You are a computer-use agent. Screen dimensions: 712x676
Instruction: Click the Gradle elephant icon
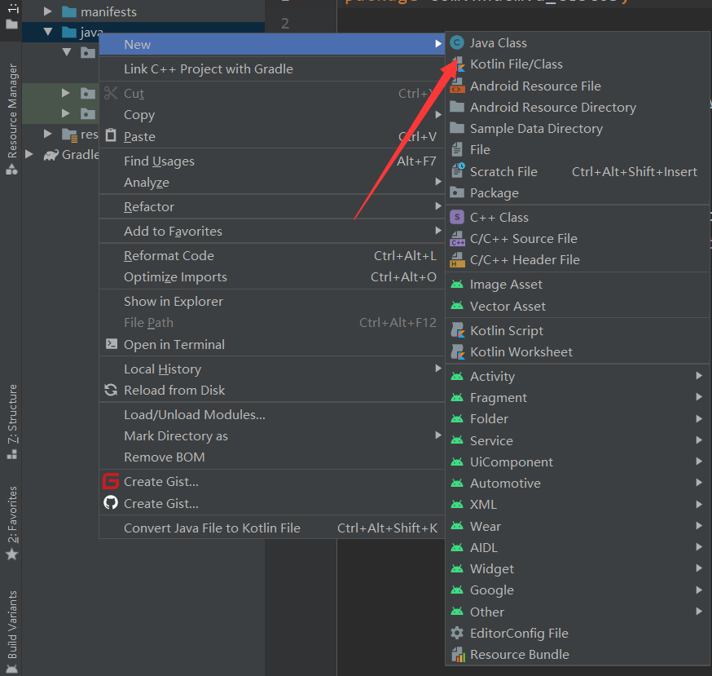tap(51, 155)
